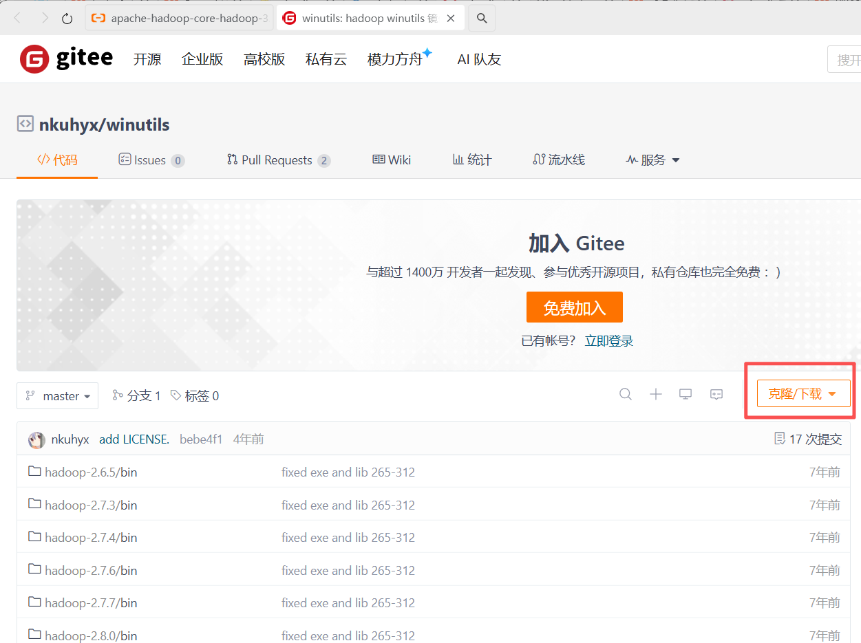Click the browser forward arrow
Image resolution: width=861 pixels, height=643 pixels.
coord(45,19)
